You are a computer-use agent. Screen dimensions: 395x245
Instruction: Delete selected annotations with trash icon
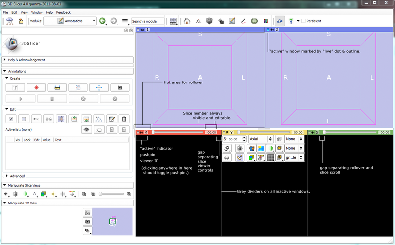point(124,119)
